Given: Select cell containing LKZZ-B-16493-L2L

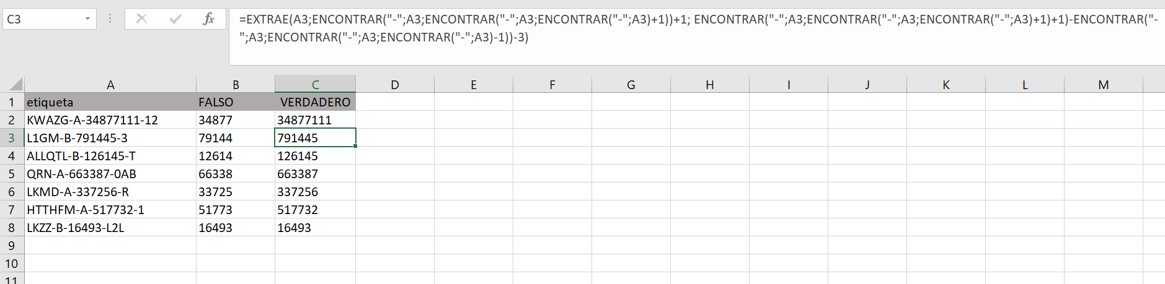Looking at the screenshot, I should coord(110,228).
